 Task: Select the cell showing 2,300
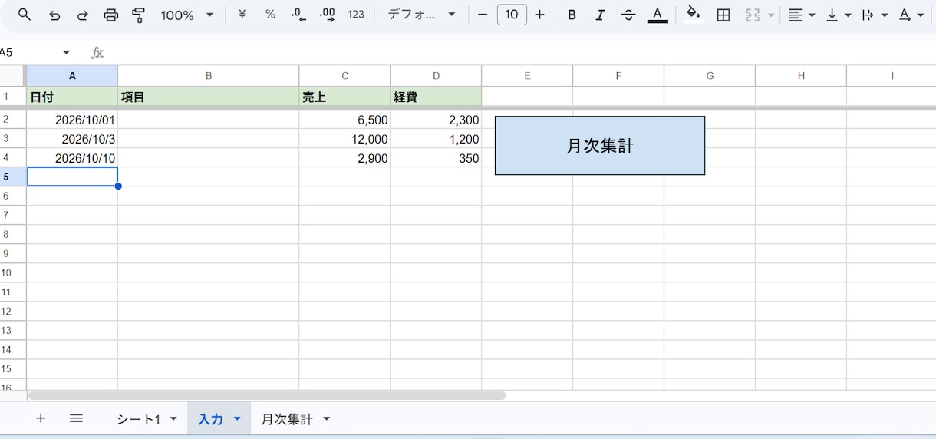point(436,120)
